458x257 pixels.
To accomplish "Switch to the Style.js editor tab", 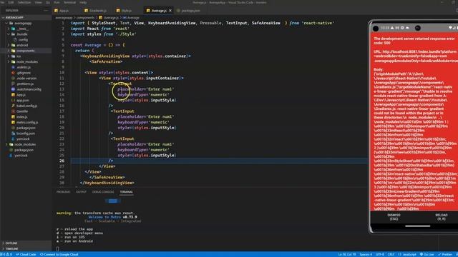I will 124,11.
